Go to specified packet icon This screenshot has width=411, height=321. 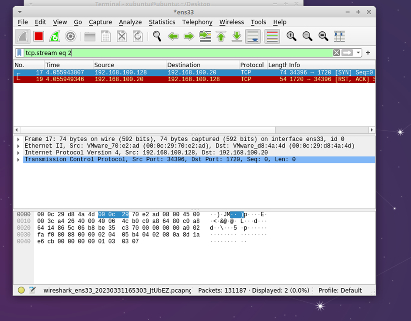pyautogui.click(x=205, y=36)
